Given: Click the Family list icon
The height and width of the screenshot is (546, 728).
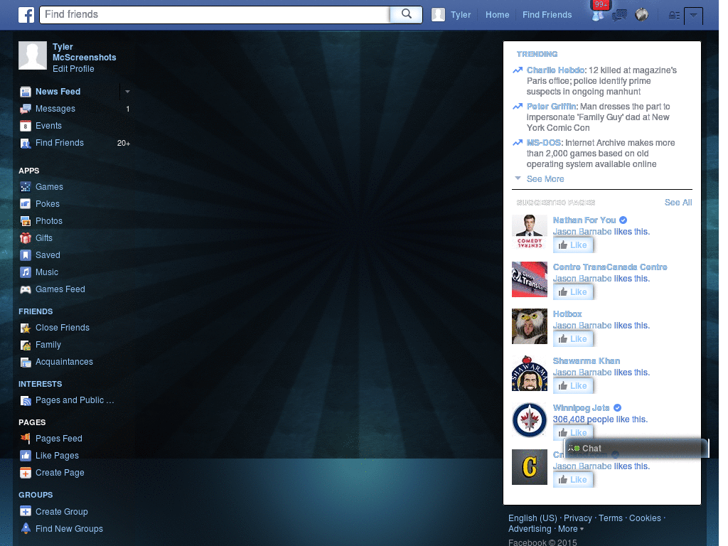Looking at the screenshot, I should click(x=26, y=345).
